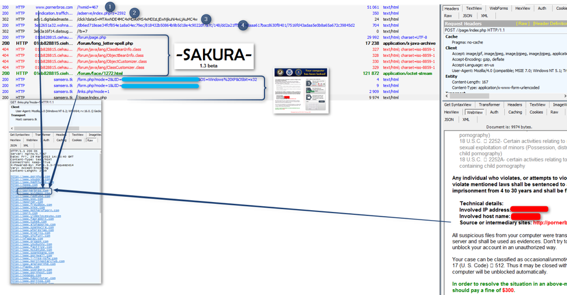The width and height of the screenshot is (567, 295).
Task: Select the response inspector XML tab
Action: point(466,120)
